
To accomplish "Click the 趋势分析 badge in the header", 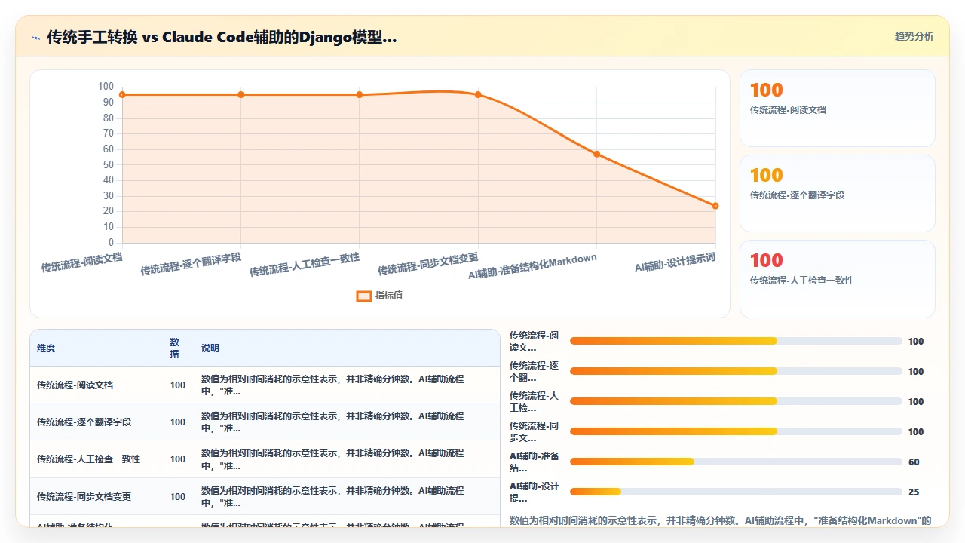I will [x=914, y=37].
